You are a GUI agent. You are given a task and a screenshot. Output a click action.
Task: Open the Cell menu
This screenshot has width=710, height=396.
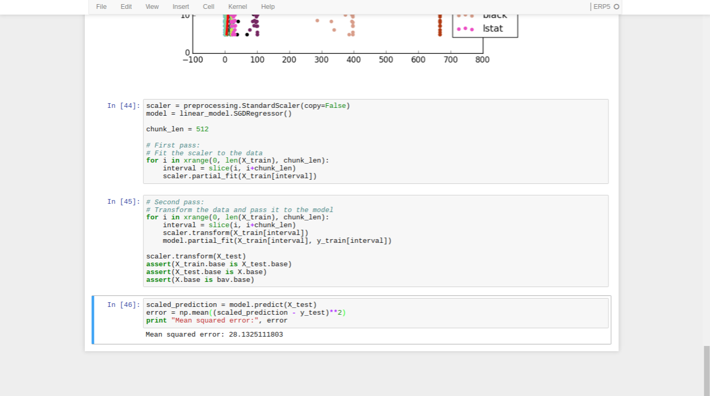click(x=208, y=7)
